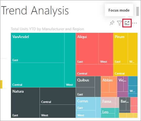Screen dimensions: 141x121
Task: Click the Bar... label in the treemap
Action: pyautogui.click(x=125, y=101)
